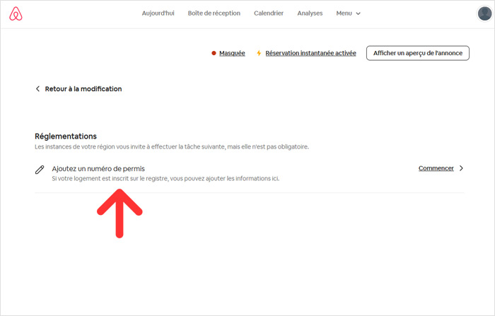Viewport: 495px width, 316px height.
Task: Open Boîte de réception
Action: [x=214, y=13]
